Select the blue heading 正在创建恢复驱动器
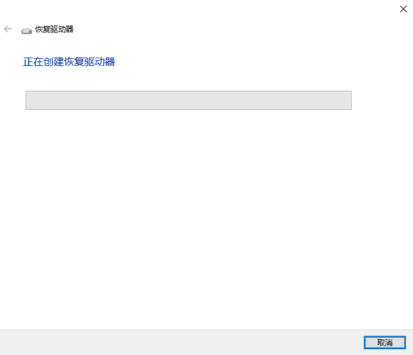413x355 pixels. pos(69,62)
